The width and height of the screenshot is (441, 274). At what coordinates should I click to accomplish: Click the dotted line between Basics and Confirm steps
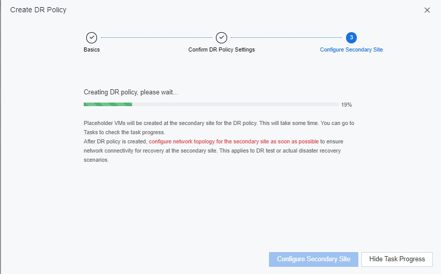point(156,37)
